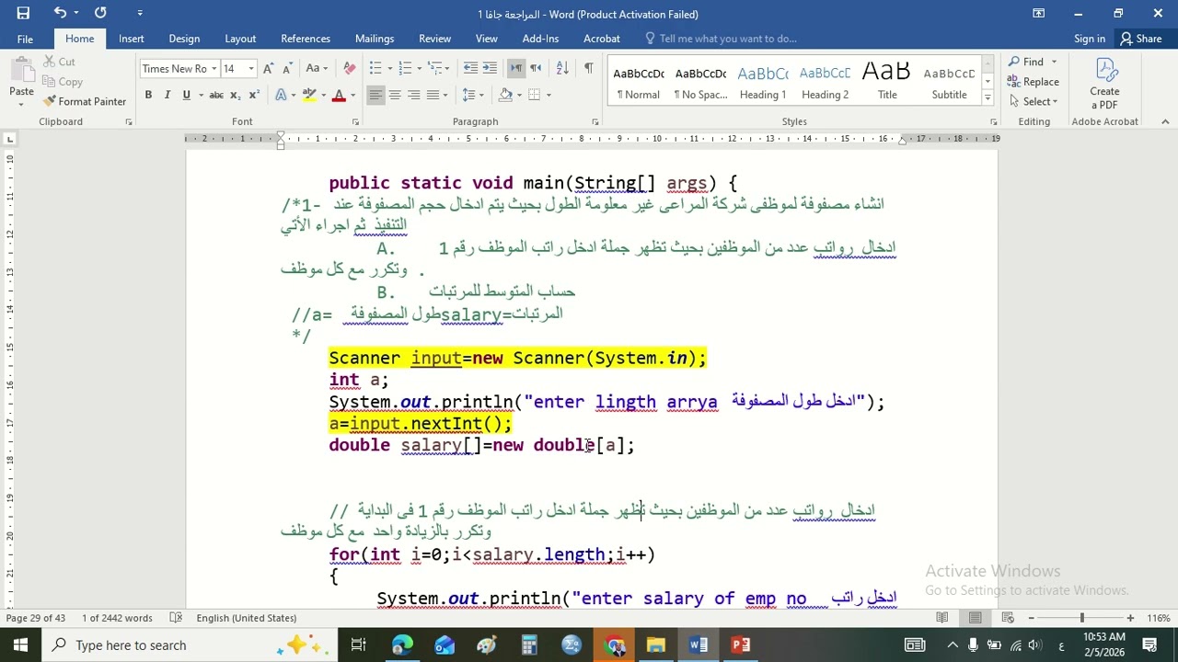
Task: Open the font size dropdown
Action: (x=250, y=69)
